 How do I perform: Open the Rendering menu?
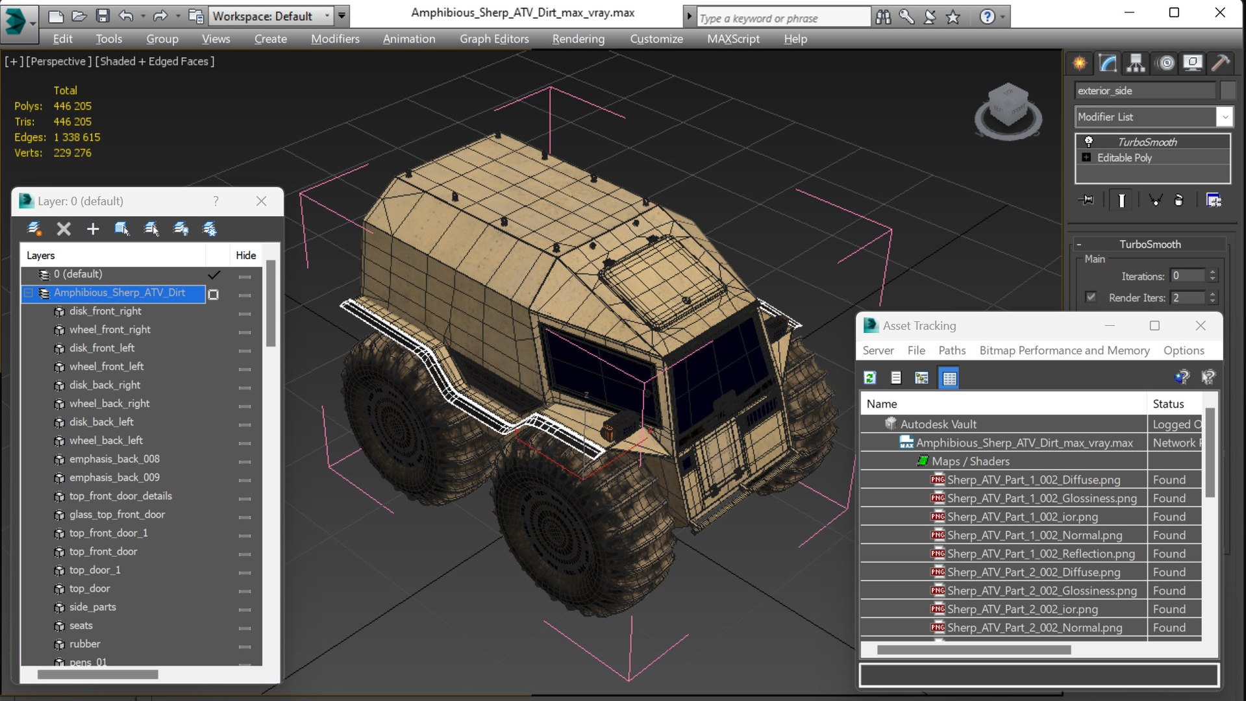(x=578, y=39)
